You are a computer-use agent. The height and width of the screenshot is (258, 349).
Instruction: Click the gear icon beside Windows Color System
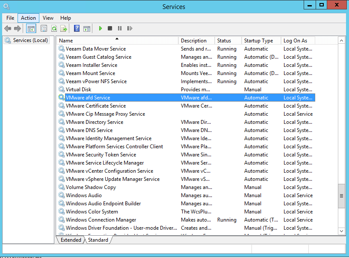pos(62,212)
